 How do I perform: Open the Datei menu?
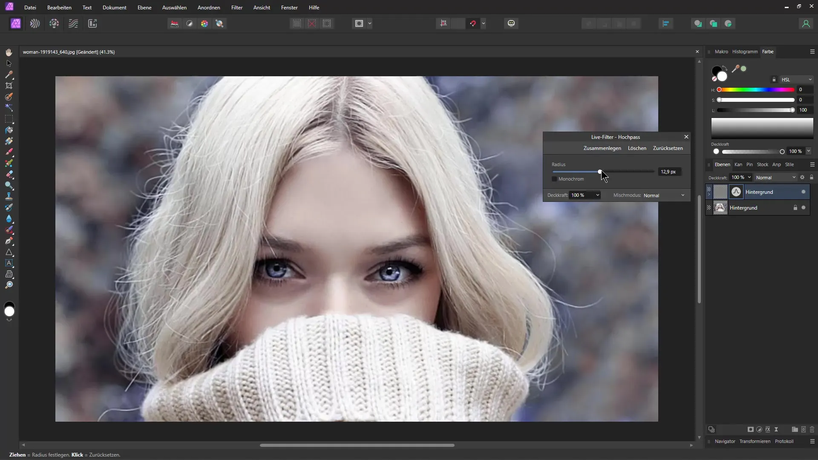30,8
